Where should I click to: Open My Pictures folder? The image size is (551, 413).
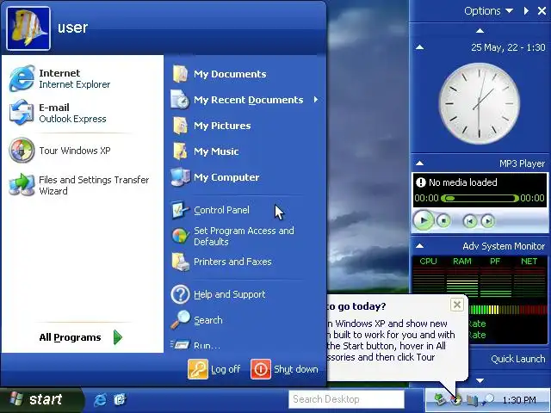click(212, 126)
